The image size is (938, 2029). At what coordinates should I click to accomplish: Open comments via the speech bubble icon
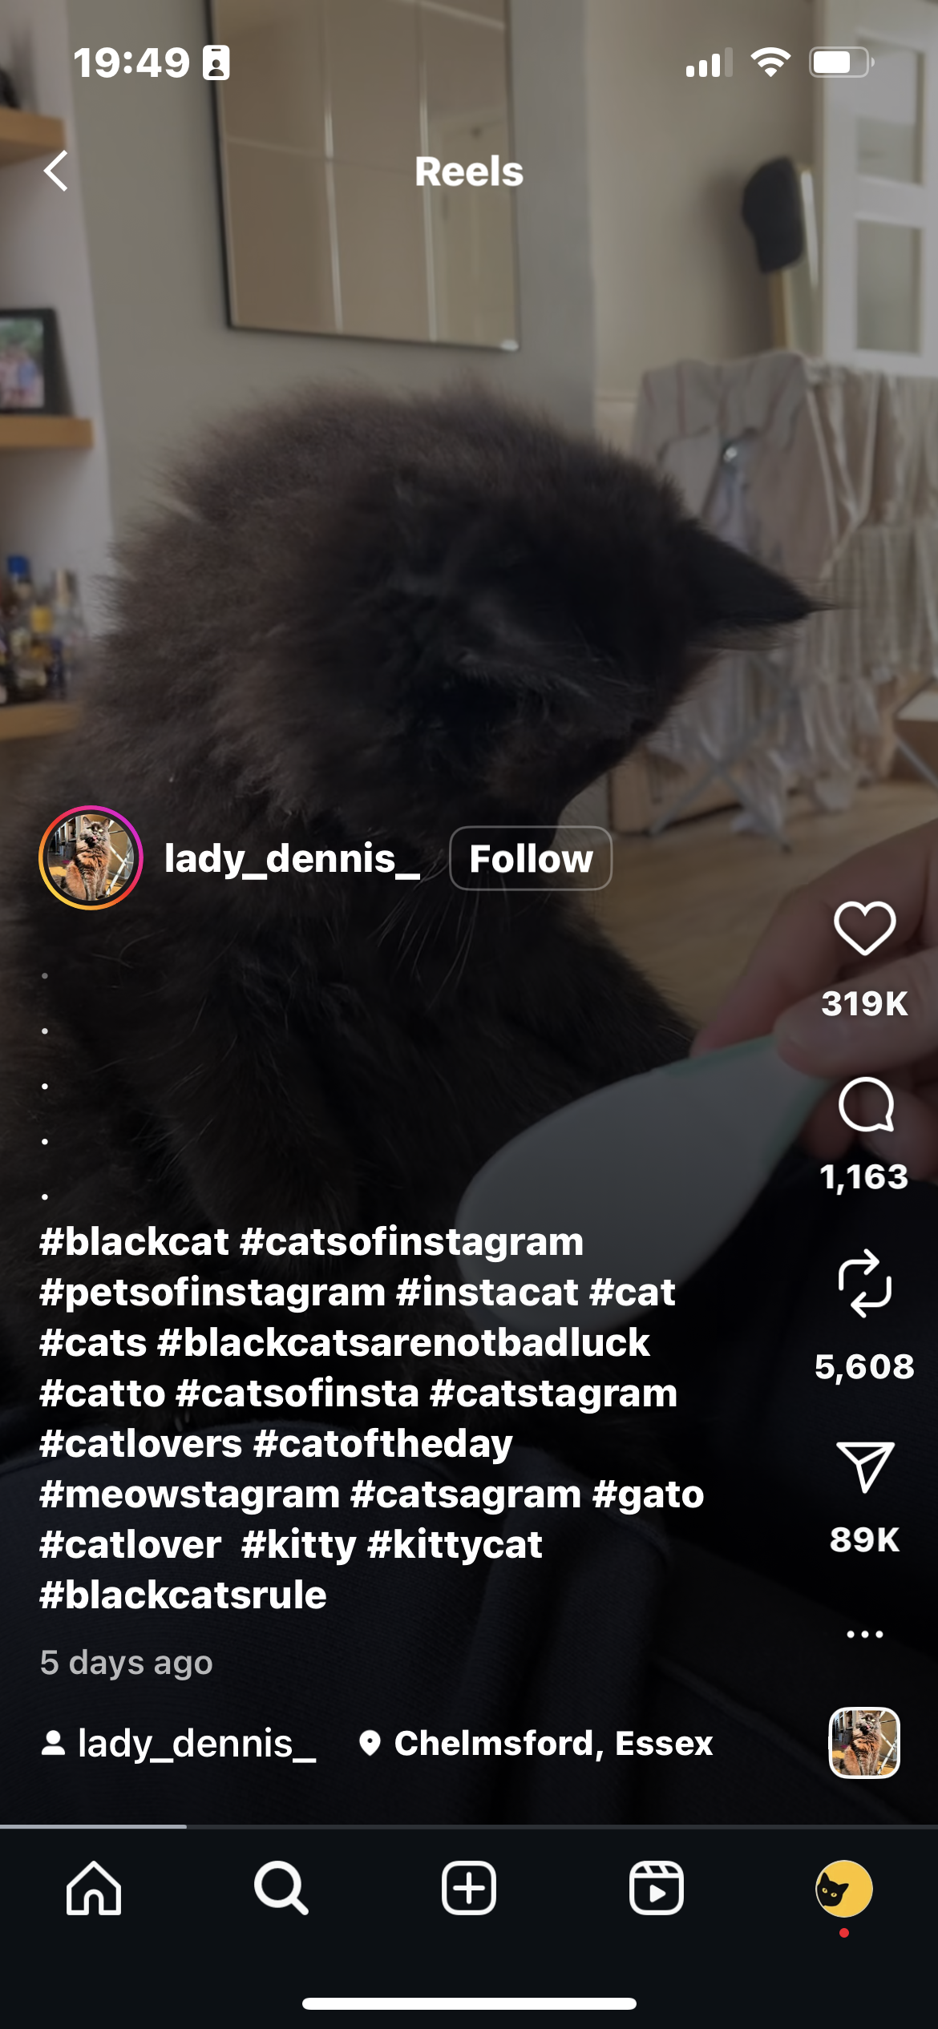[865, 1104]
